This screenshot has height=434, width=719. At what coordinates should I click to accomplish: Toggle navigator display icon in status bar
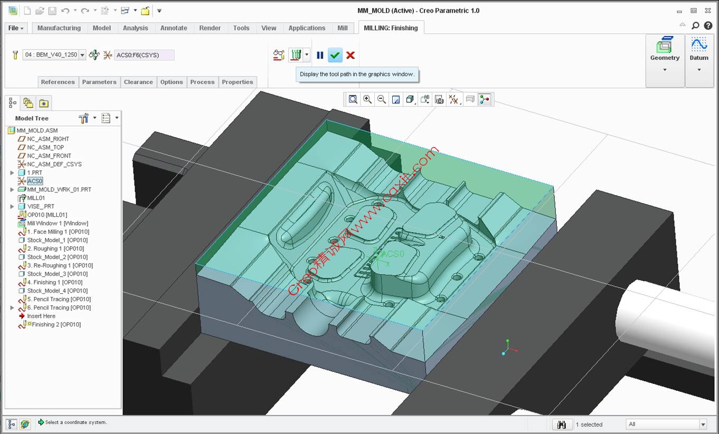pyautogui.click(x=11, y=424)
